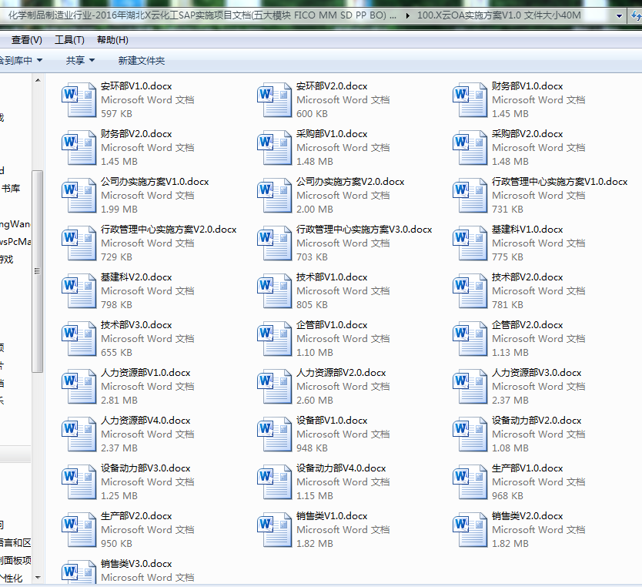This screenshot has height=587, width=642.
Task: Click the 基建科V1.0.docx Word icon
Action: [471, 243]
